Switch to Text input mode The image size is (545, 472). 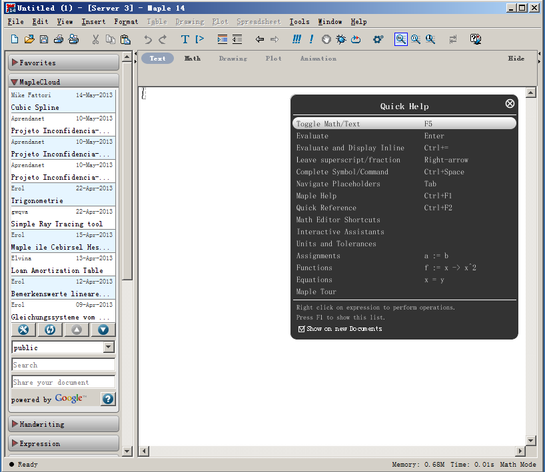pyautogui.click(x=157, y=59)
